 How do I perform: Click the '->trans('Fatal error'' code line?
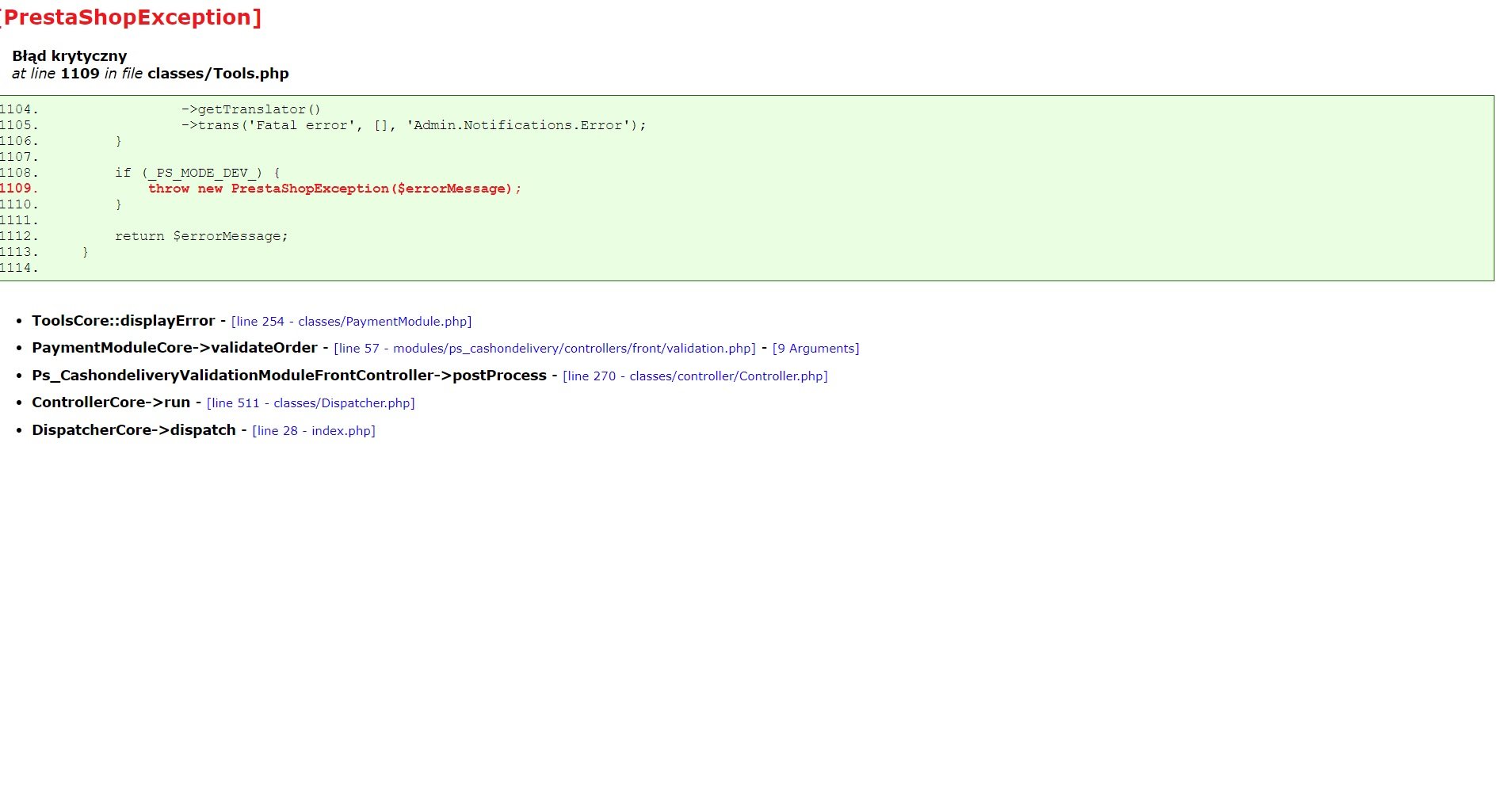(414, 125)
